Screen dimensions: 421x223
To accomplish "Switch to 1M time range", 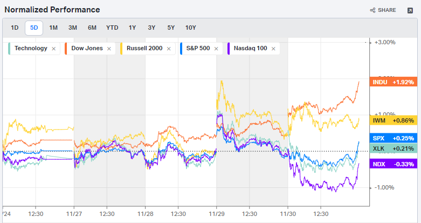I will coord(53,28).
